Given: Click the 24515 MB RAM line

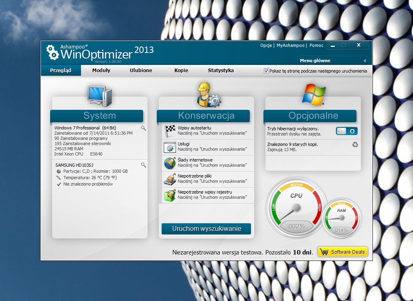Looking at the screenshot, I should [x=69, y=149].
